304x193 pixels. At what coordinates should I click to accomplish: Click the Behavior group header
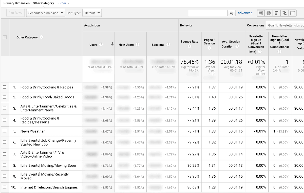point(186,25)
